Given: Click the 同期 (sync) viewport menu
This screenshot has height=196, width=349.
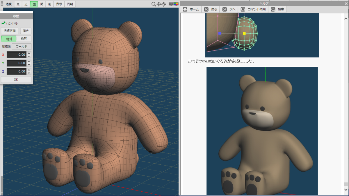Looking at the screenshot, I should pos(70,4).
